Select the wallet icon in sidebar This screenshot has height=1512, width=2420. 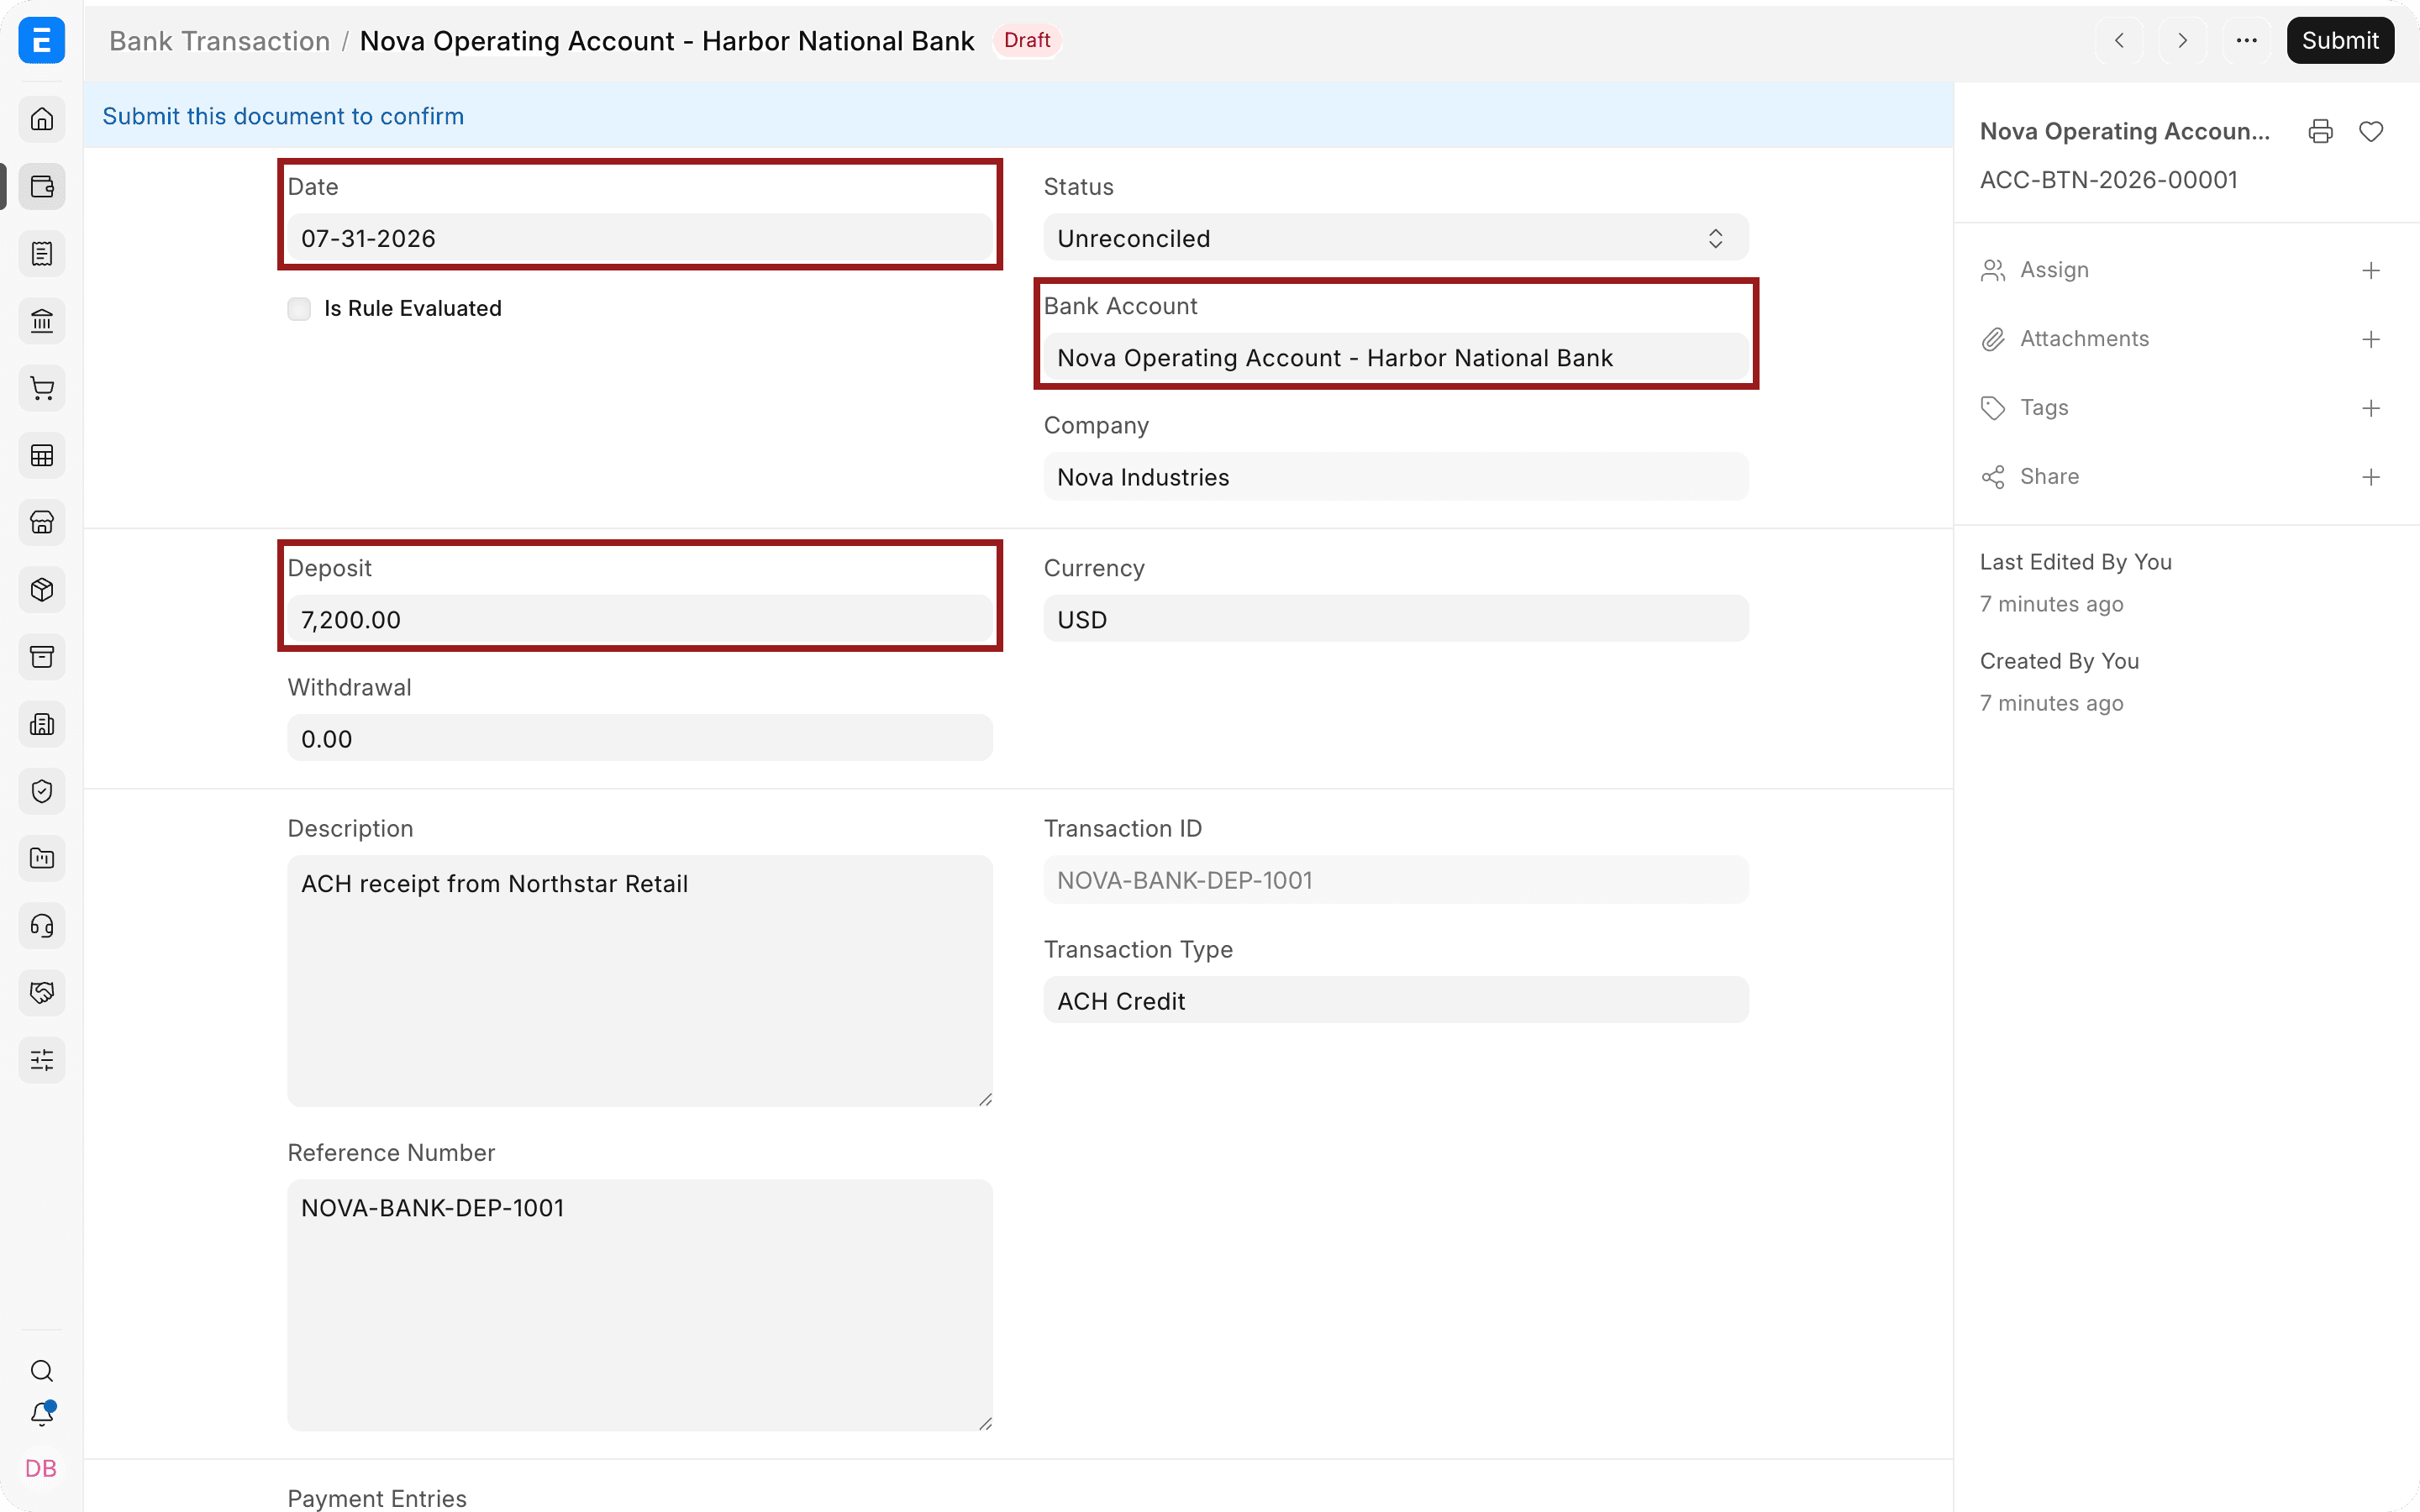pos(42,186)
